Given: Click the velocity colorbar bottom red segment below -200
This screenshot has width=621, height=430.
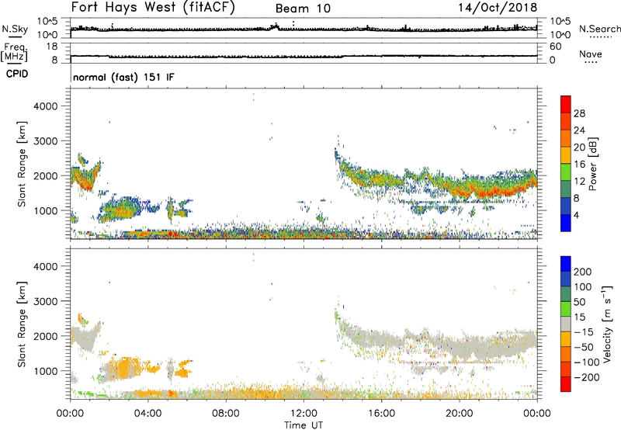Looking at the screenshot, I should tap(566, 384).
